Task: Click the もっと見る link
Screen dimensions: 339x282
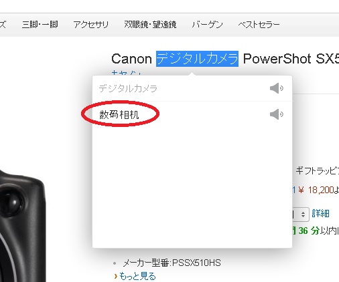Action: pyautogui.click(x=137, y=276)
